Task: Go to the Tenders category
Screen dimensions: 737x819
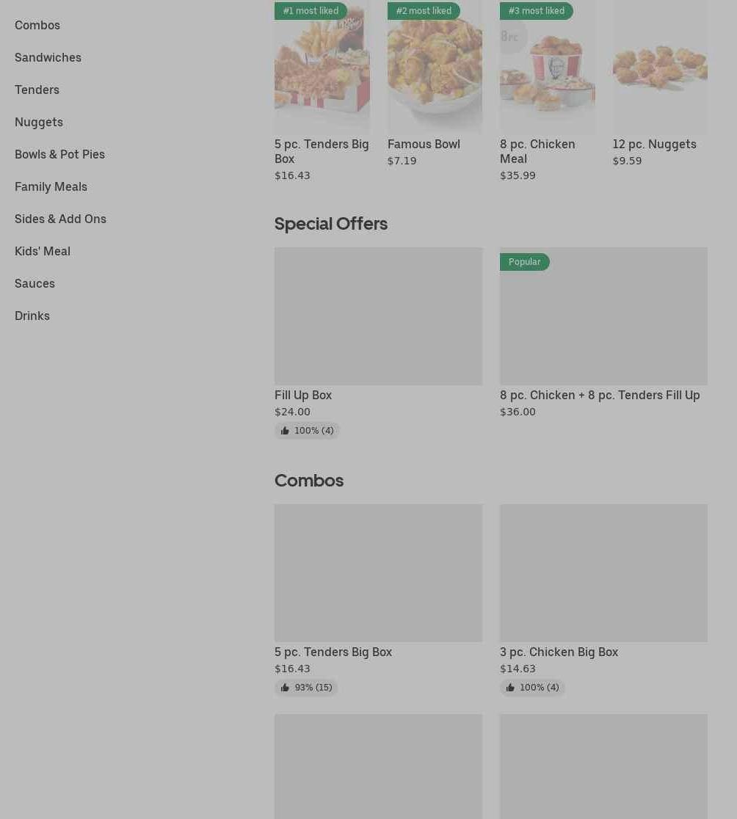Action: tap(37, 90)
